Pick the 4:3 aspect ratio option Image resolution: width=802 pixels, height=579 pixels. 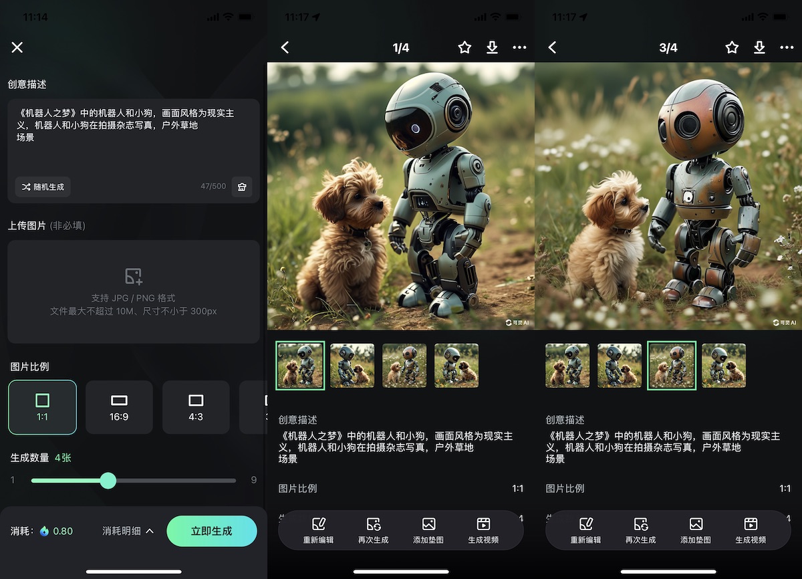click(196, 407)
